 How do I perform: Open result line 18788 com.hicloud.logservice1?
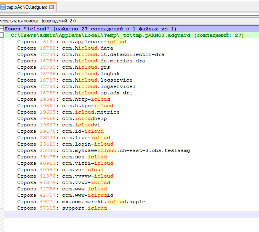coord(76,87)
